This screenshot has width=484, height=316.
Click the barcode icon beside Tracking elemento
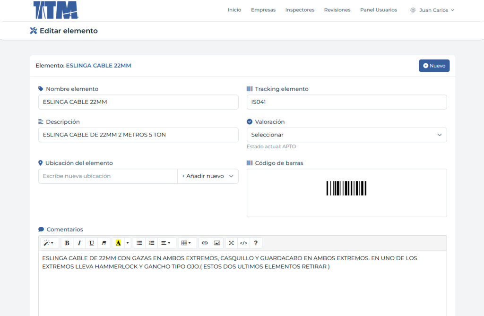250,89
